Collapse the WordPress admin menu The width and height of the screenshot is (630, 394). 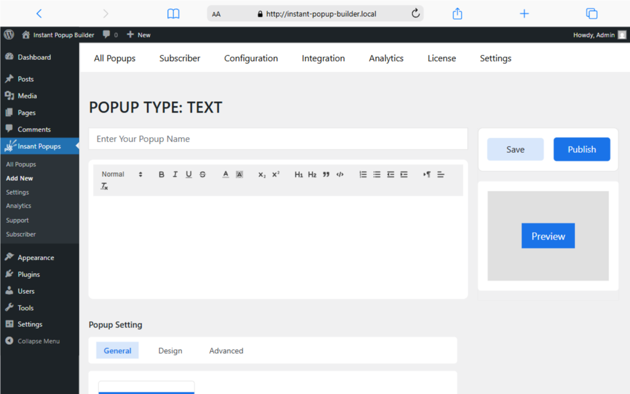[32, 341]
